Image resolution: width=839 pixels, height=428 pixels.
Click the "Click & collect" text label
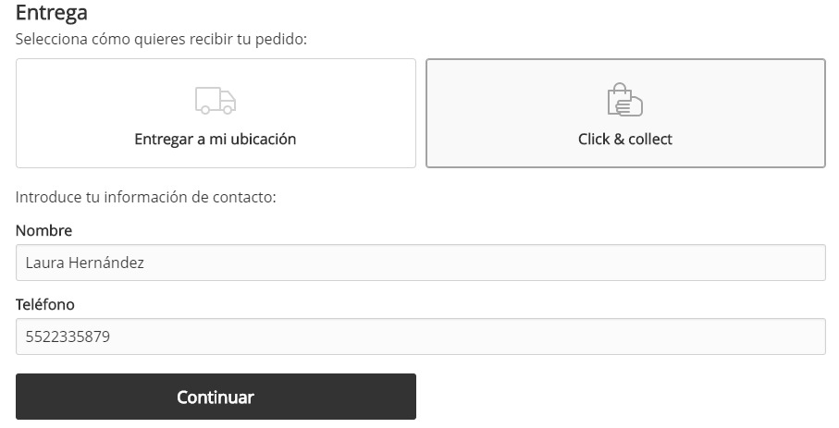[625, 140]
